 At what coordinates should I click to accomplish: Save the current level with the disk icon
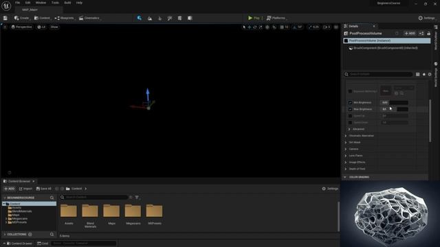(x=5, y=18)
